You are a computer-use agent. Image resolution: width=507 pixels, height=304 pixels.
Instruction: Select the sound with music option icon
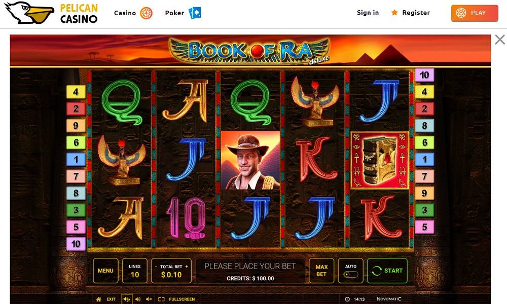(127, 299)
